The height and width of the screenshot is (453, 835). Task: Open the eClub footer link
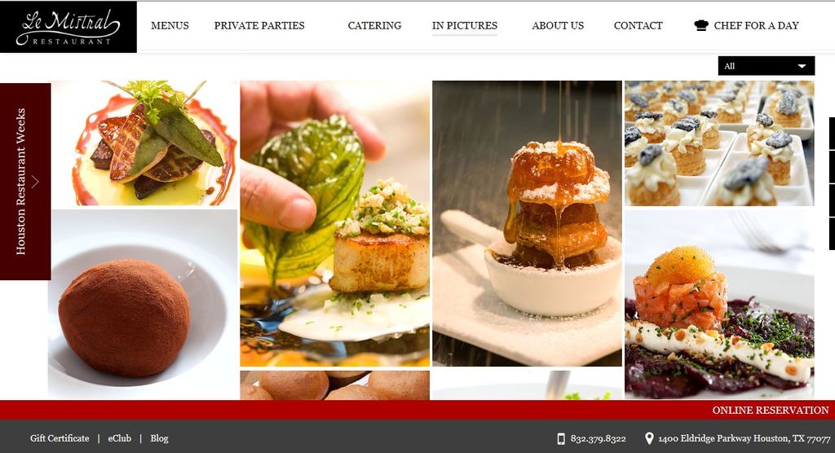click(x=119, y=438)
